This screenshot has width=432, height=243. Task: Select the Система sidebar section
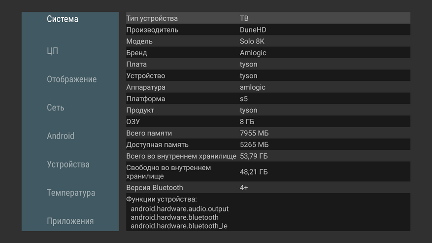[x=63, y=19]
